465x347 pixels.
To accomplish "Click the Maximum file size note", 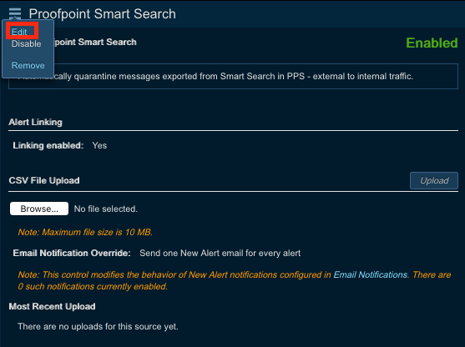I will coord(85,232).
